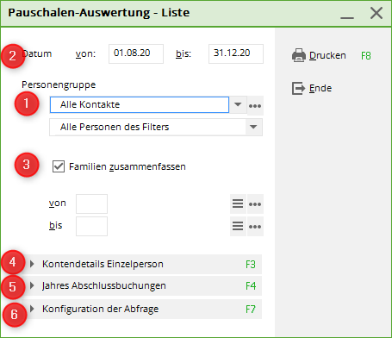
Task: Click the Drucken button label
Action: (327, 55)
